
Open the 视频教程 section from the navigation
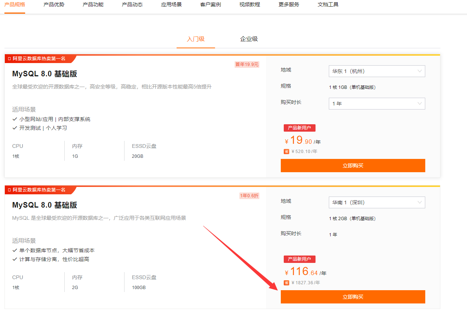(249, 5)
